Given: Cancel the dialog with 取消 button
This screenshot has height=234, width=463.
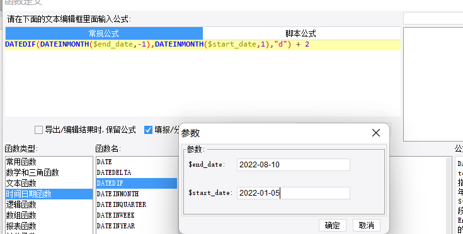Looking at the screenshot, I should [x=367, y=225].
